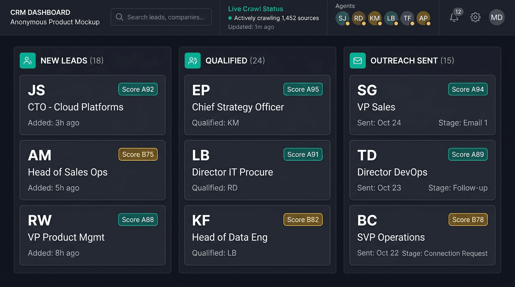Select the OUTREACH SENT envelope icon
Viewport: 515px width, 287px height.
click(357, 60)
